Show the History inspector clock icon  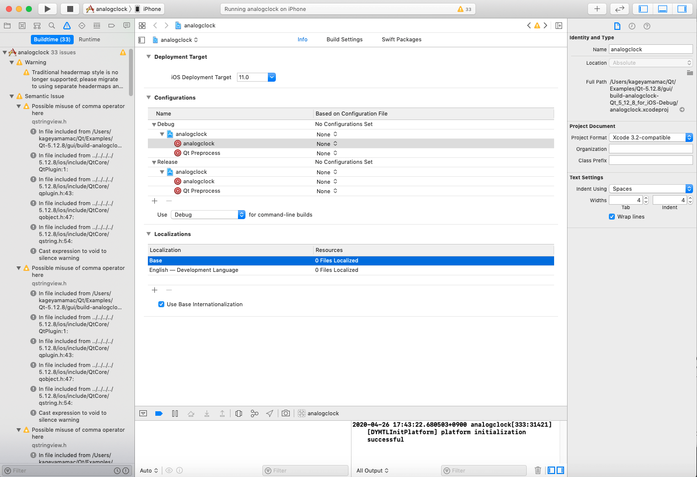[632, 26]
